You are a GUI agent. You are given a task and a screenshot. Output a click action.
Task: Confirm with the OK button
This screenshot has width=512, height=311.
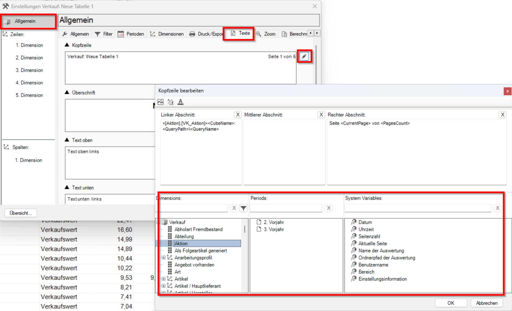pos(451,303)
